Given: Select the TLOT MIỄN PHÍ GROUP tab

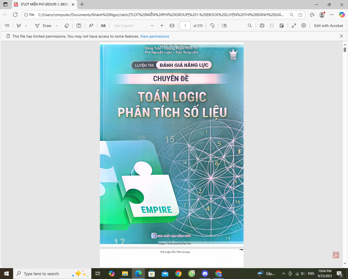Looking at the screenshot, I should tap(43, 4).
